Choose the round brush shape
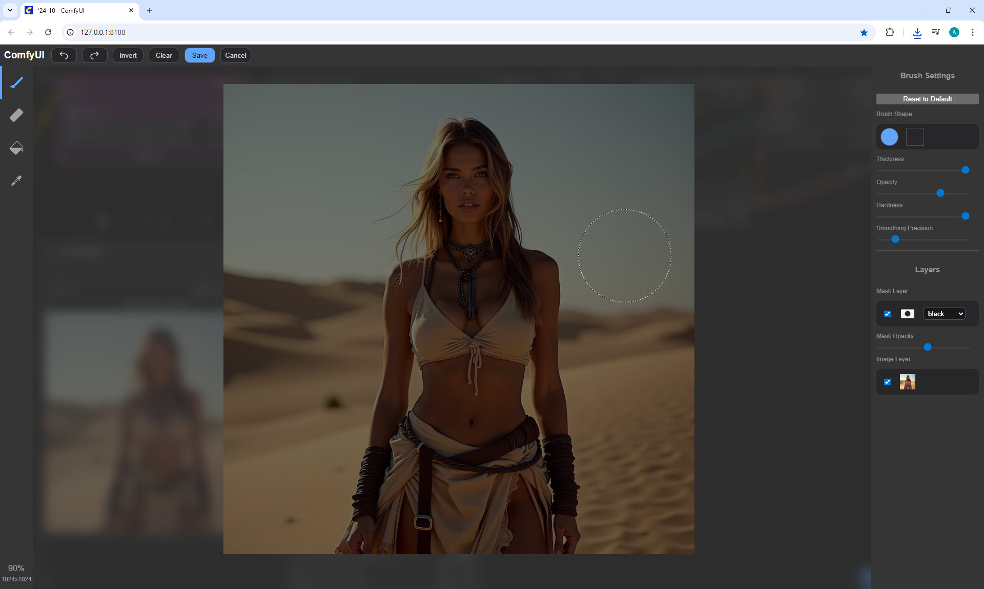The image size is (984, 589). tap(889, 137)
